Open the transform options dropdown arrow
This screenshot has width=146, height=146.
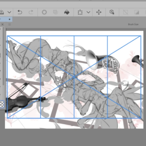88,12
